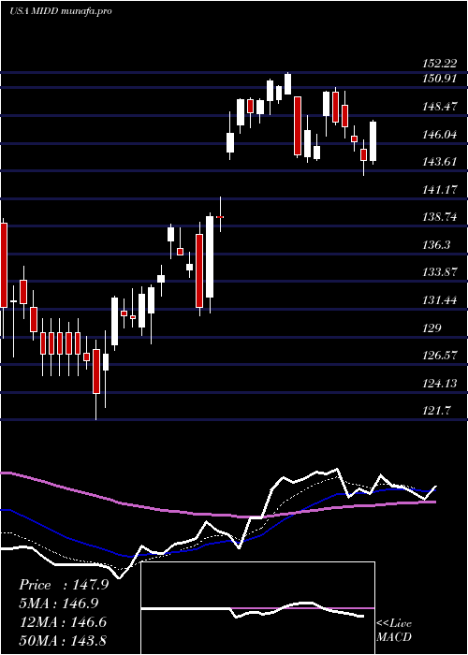Click the tall red candlestick at chart's left edge
Image resolution: width=468 pixels, height=655 pixels.
(x=4, y=265)
